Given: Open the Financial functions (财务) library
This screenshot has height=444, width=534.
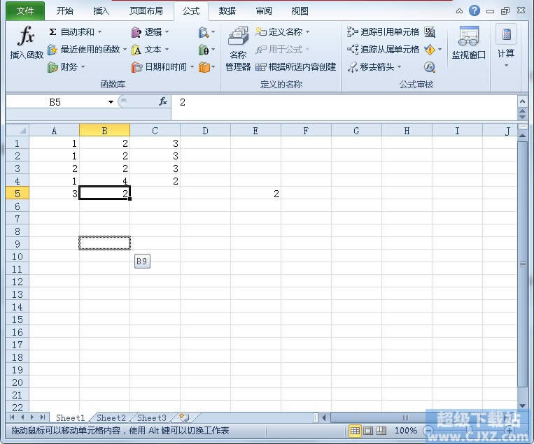Looking at the screenshot, I should click(66, 67).
